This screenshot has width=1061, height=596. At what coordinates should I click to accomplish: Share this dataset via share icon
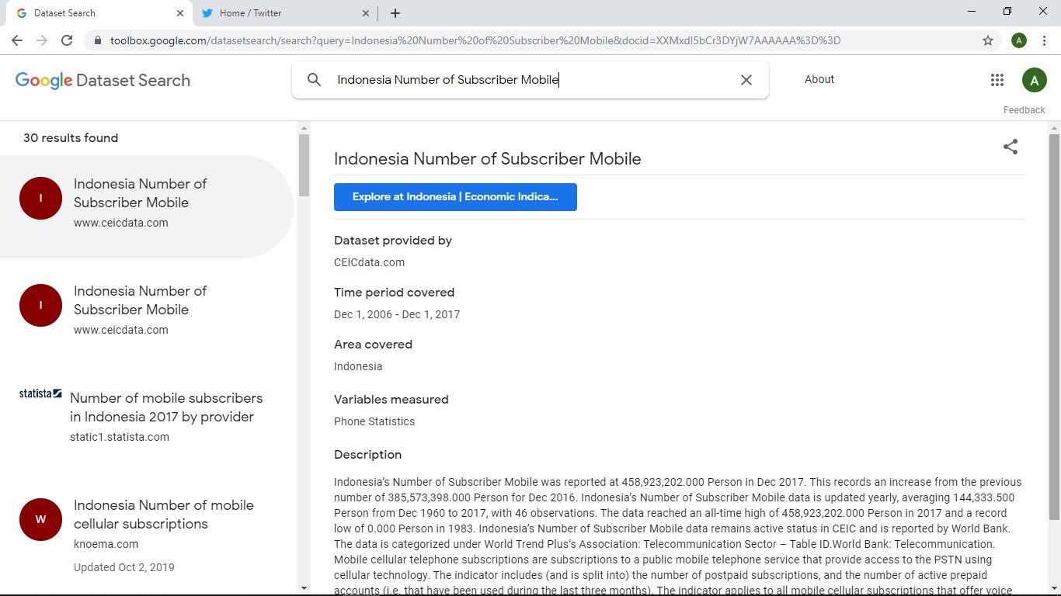(1011, 147)
